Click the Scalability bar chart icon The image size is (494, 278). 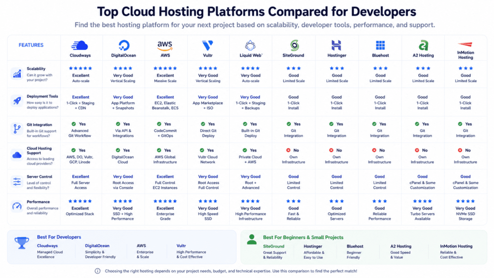tap(17, 74)
